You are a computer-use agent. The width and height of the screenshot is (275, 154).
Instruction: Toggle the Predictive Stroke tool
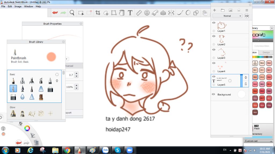188,13
